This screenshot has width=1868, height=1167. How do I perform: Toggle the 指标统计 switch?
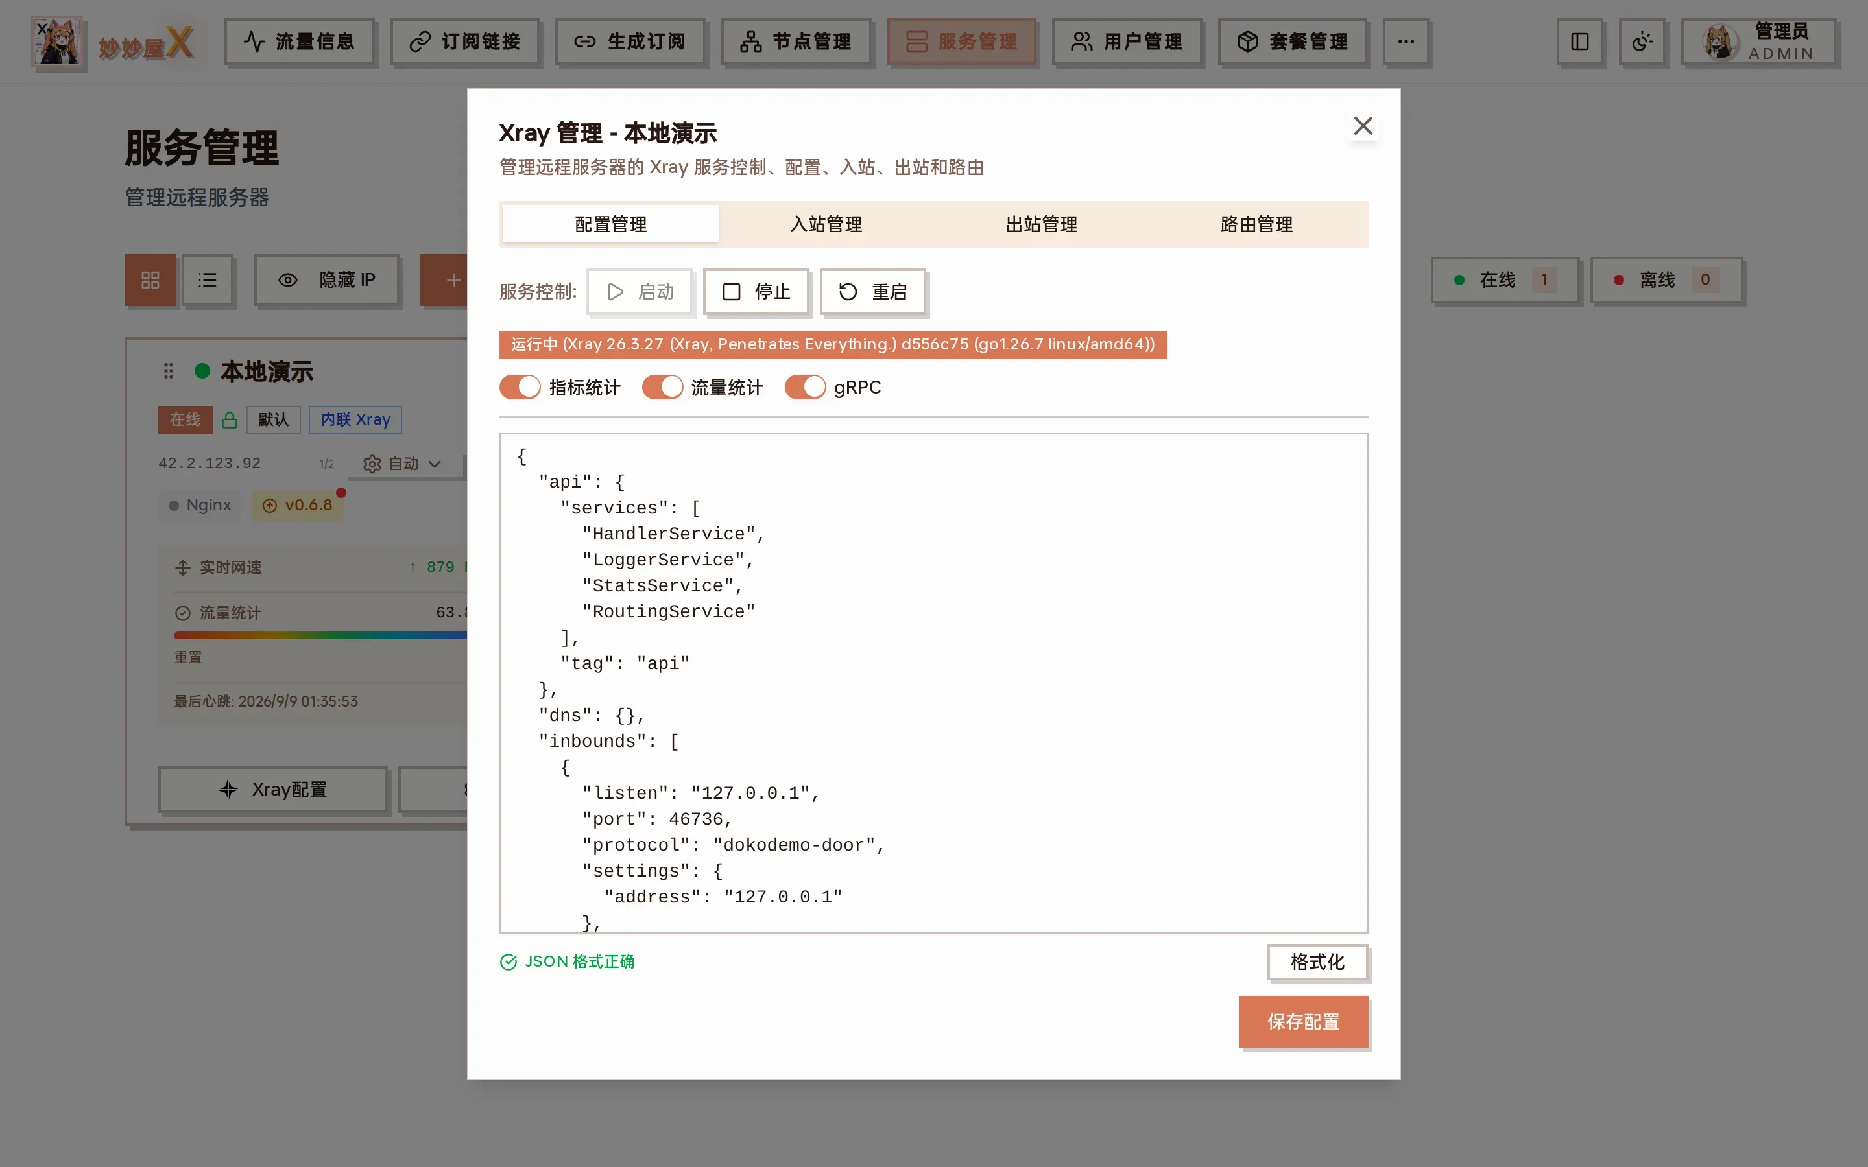[520, 388]
